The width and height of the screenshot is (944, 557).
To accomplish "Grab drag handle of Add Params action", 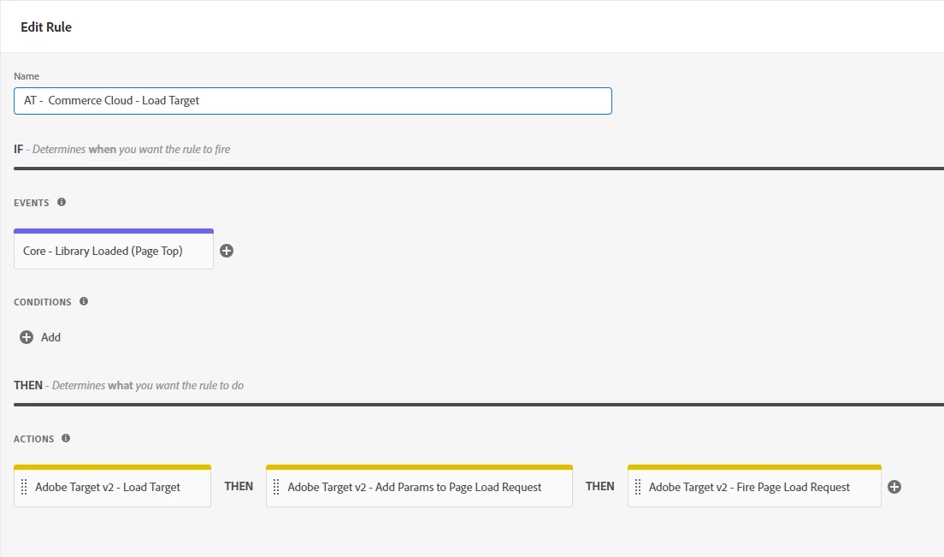I will (276, 487).
